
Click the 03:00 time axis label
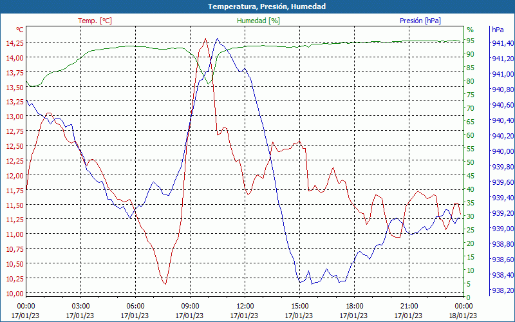[80, 307]
